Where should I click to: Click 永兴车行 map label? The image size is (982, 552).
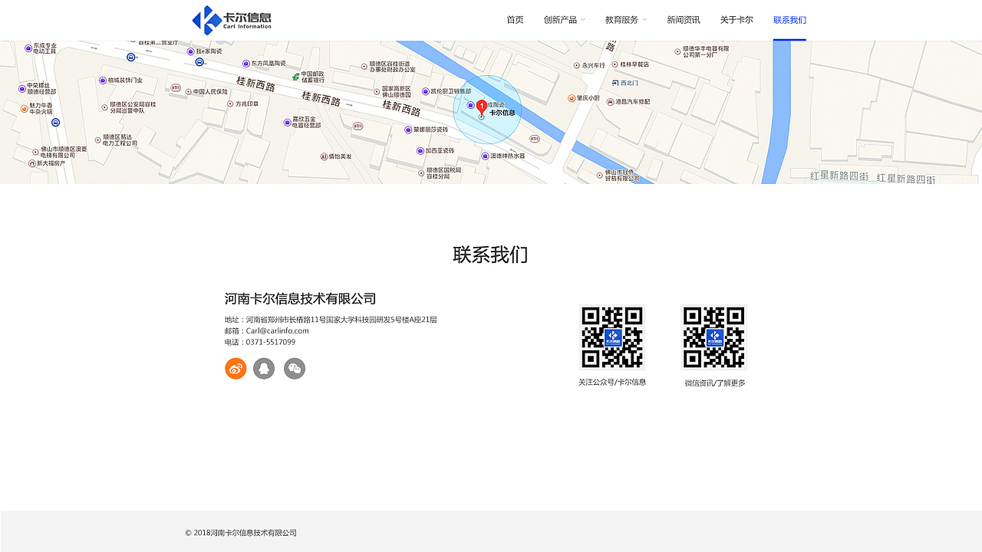coord(594,66)
